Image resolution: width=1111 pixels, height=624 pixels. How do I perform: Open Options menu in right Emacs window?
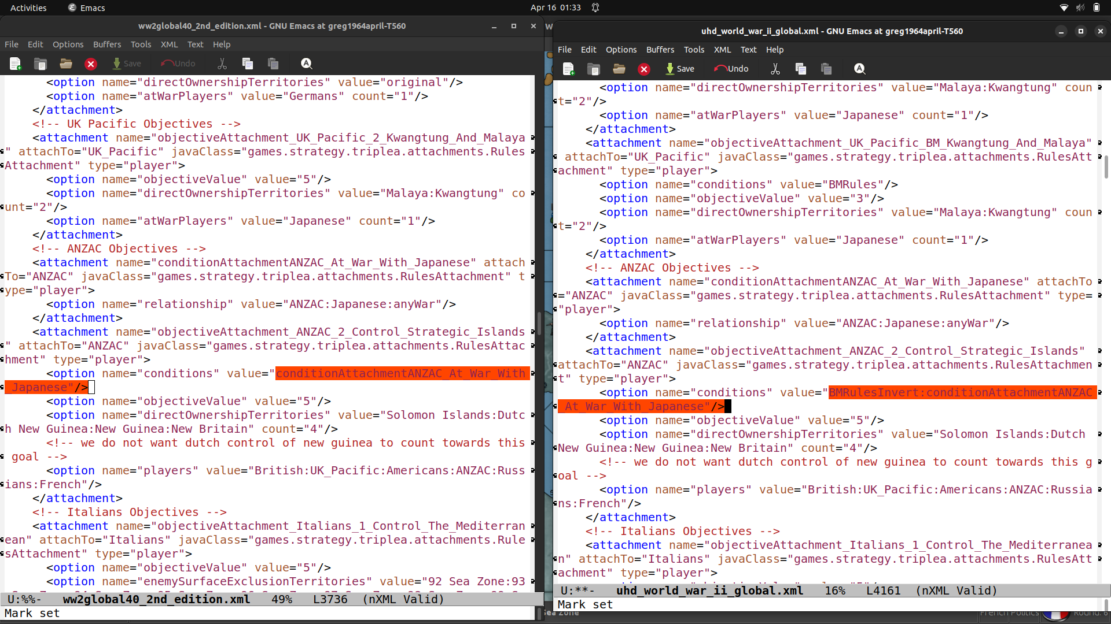coord(621,50)
